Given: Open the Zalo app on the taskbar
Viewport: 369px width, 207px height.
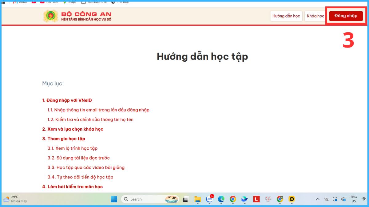Looking at the screenshot, I should coord(209,199).
